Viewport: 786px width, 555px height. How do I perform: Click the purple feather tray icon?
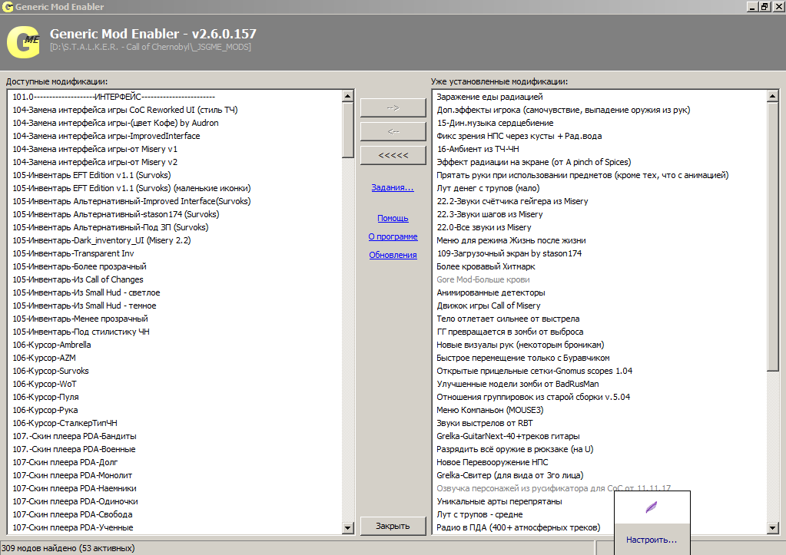pos(651,507)
